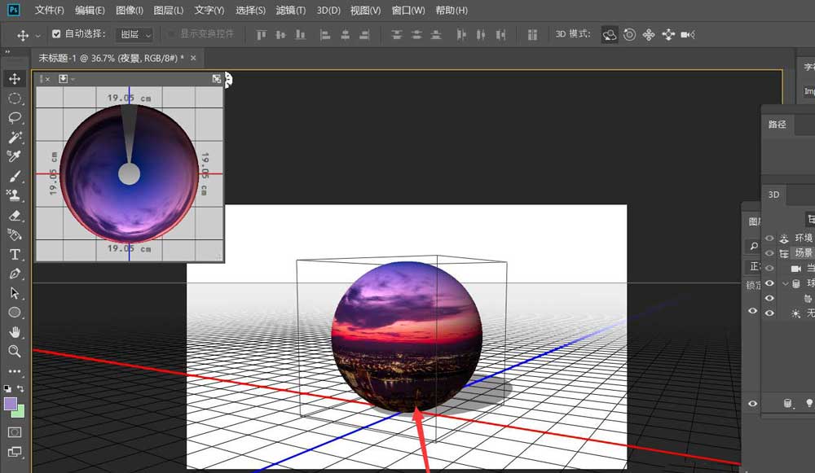This screenshot has width=815, height=473.
Task: Click the auto-align layers icon
Action: click(x=532, y=35)
